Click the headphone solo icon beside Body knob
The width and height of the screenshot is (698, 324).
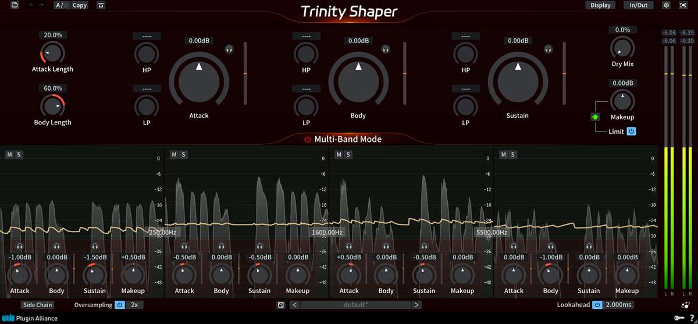tap(386, 50)
